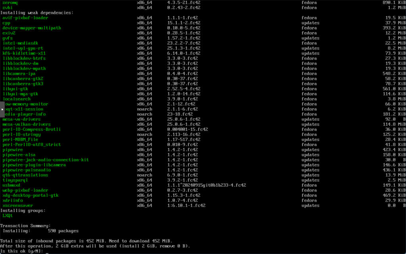Select the 'qt6-qttranslations' package name

coord(25,175)
